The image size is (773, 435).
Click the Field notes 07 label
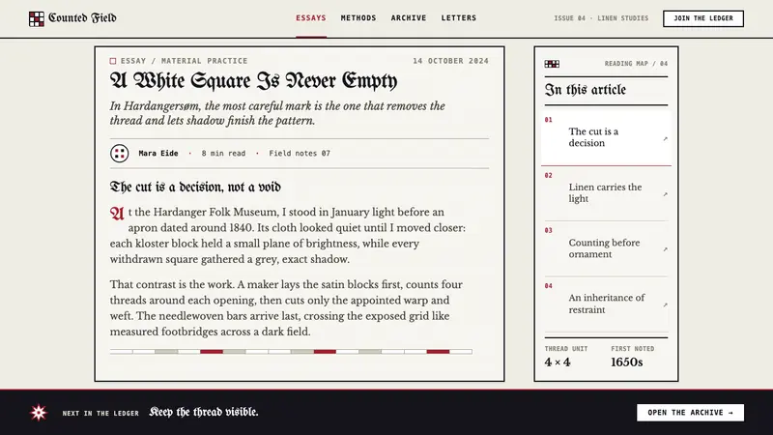click(x=300, y=154)
